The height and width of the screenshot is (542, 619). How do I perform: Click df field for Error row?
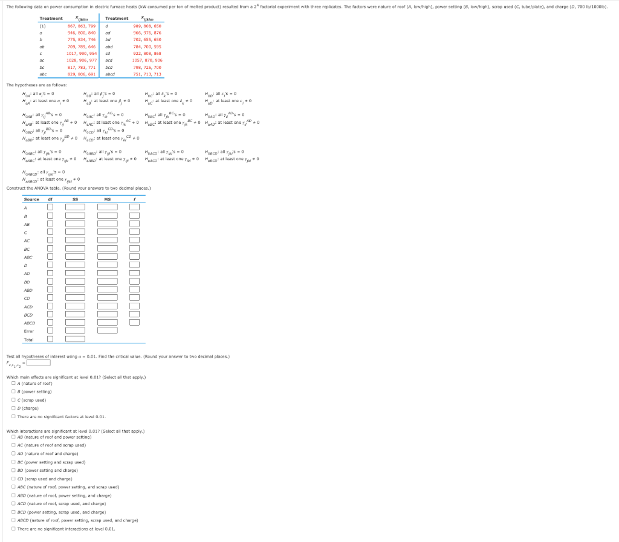pos(50,331)
